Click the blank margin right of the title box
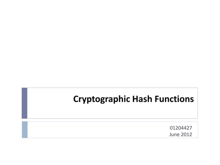This screenshot has width=220, height=165. tap(209, 103)
